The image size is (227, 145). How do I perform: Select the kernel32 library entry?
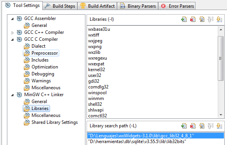point(97,70)
